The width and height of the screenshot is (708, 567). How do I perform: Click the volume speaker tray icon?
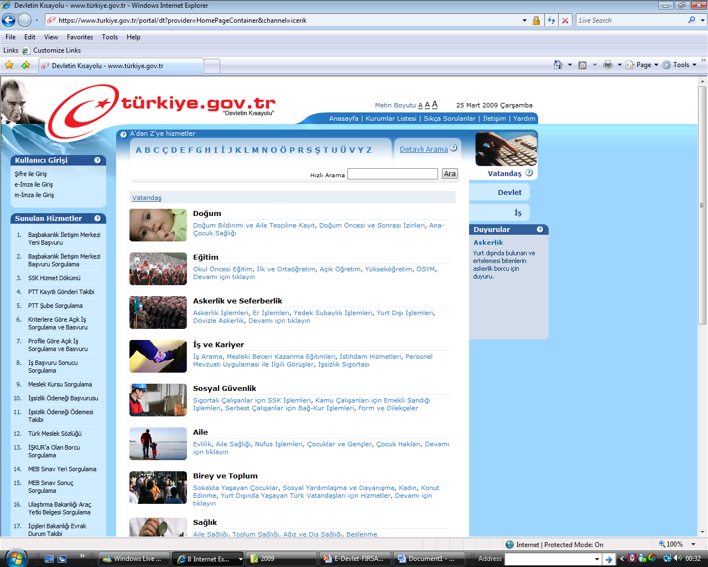(678, 558)
